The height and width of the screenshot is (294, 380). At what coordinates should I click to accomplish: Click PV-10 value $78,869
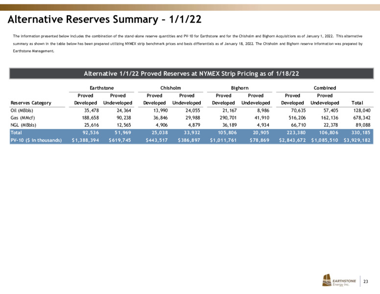tap(260, 140)
